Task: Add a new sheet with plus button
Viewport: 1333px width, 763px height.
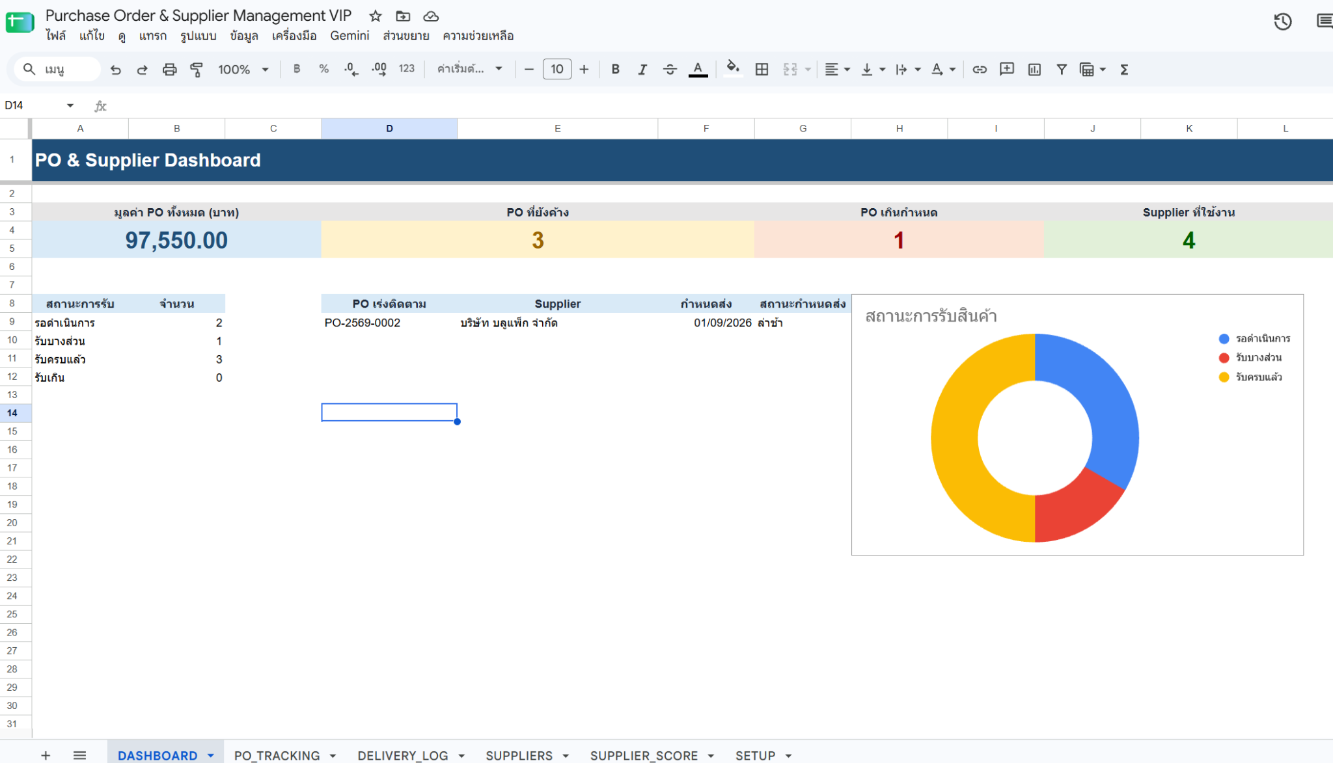Action: coord(46,755)
